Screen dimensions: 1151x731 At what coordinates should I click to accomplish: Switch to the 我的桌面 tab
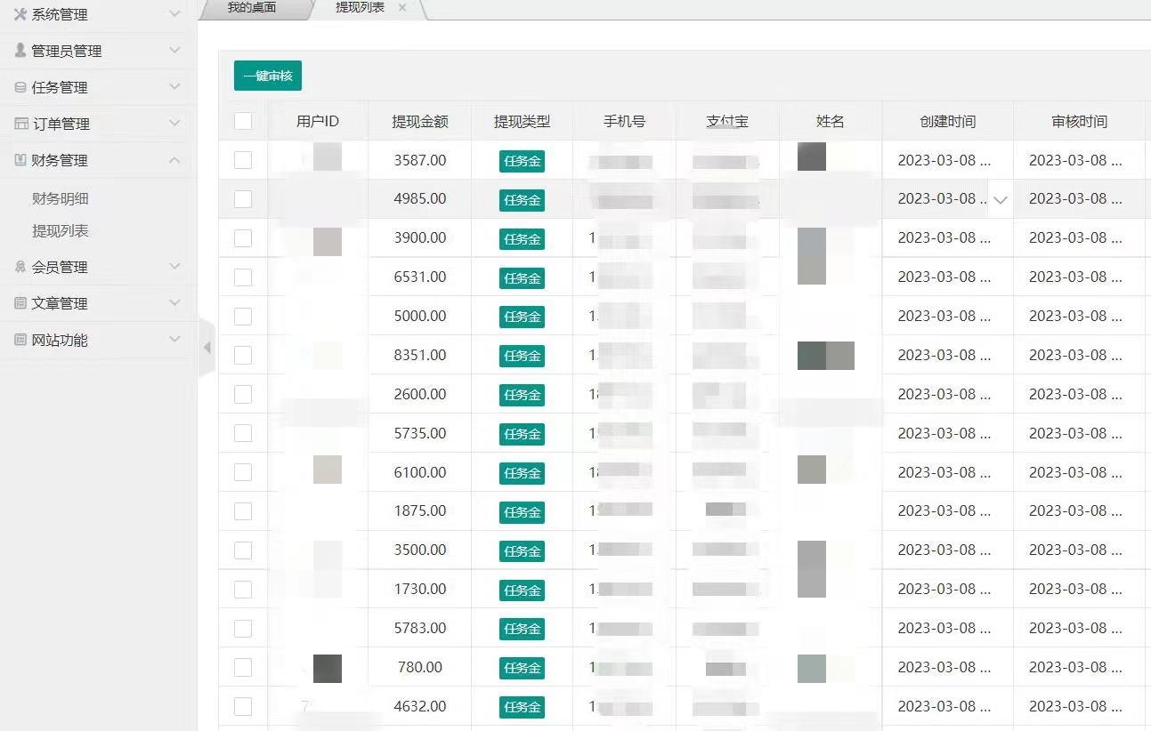pos(252,8)
